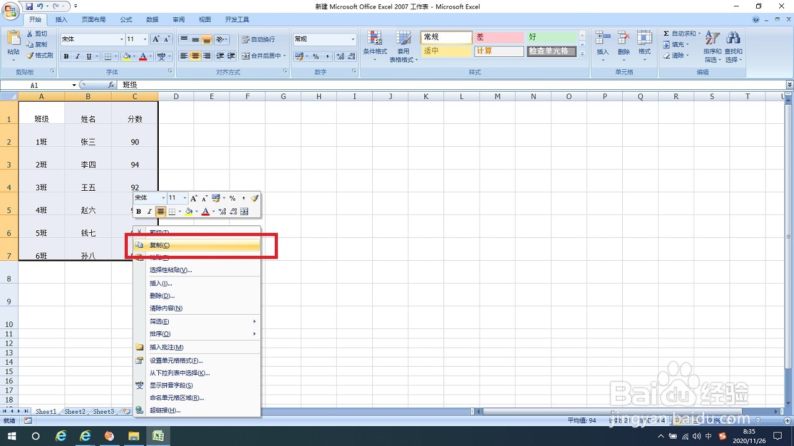
Task: Open the number format (常规) dropdown
Action: (x=353, y=39)
